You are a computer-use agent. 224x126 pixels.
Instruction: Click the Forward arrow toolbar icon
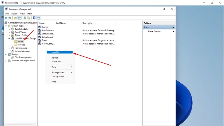point(10,18)
